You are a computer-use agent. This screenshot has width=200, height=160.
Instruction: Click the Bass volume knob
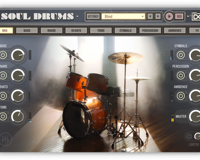point(18,55)
